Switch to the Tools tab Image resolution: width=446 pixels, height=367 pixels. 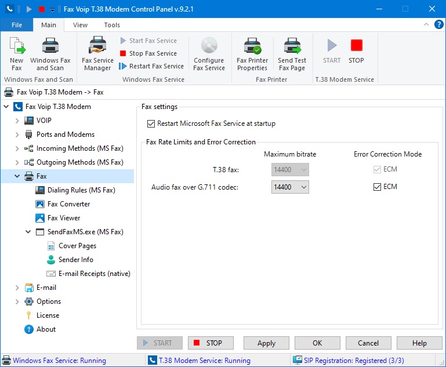[112, 25]
